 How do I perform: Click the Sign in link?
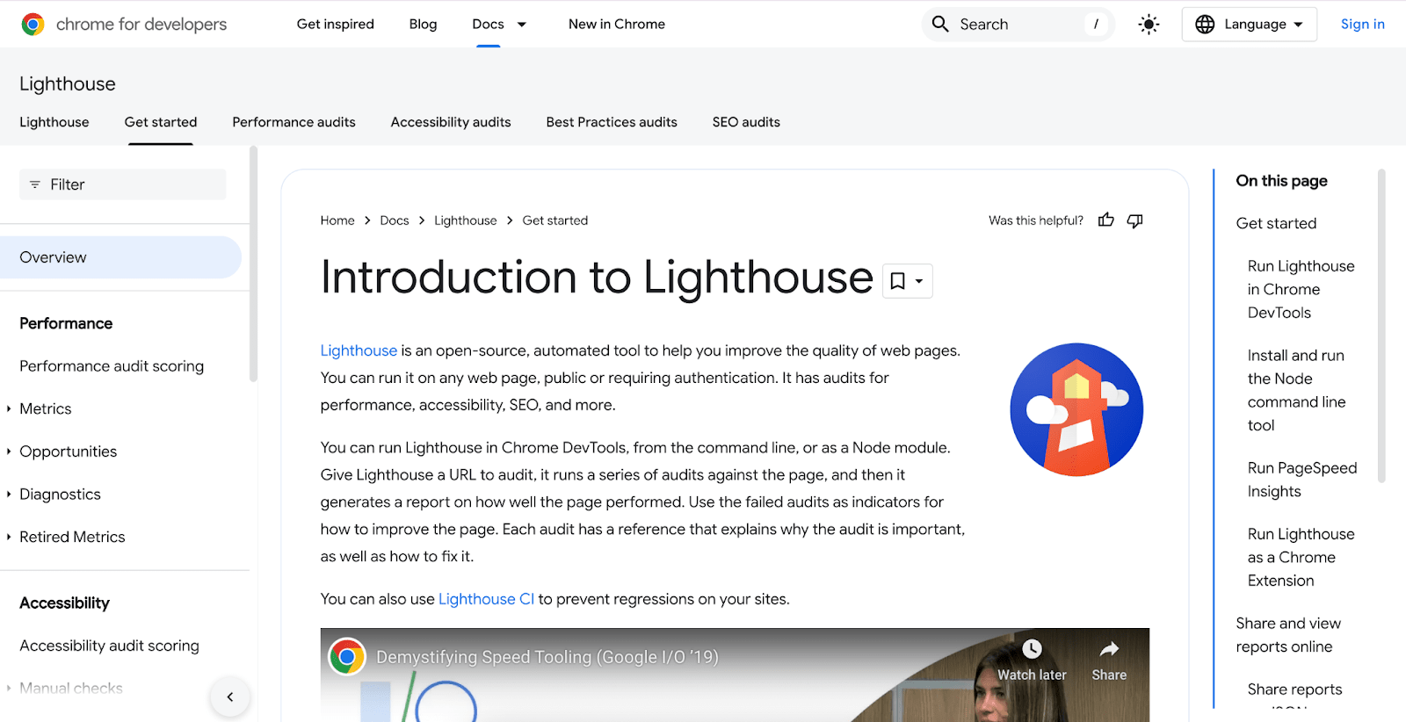1362,25
